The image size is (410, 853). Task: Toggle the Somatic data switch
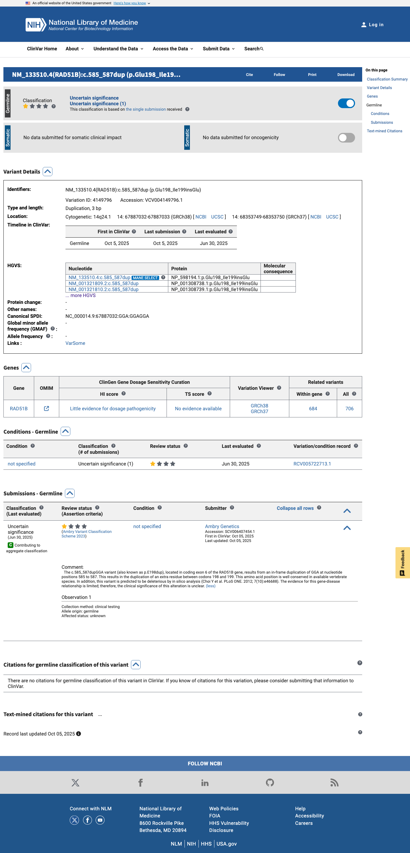(x=346, y=138)
